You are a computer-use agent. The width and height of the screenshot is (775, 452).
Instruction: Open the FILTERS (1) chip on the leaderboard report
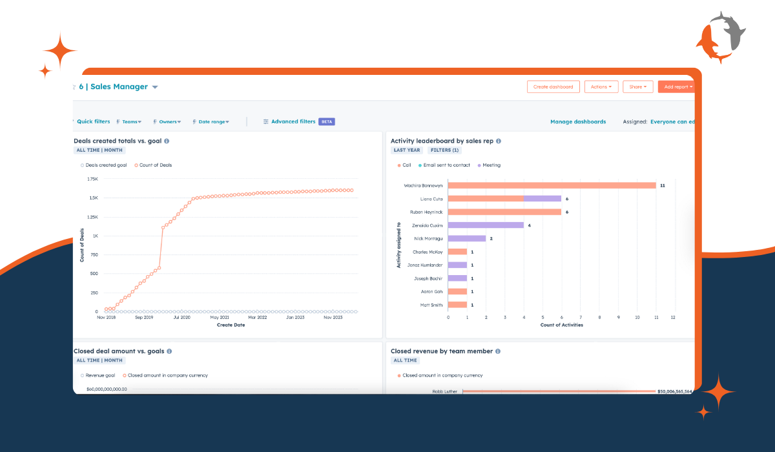pos(444,150)
